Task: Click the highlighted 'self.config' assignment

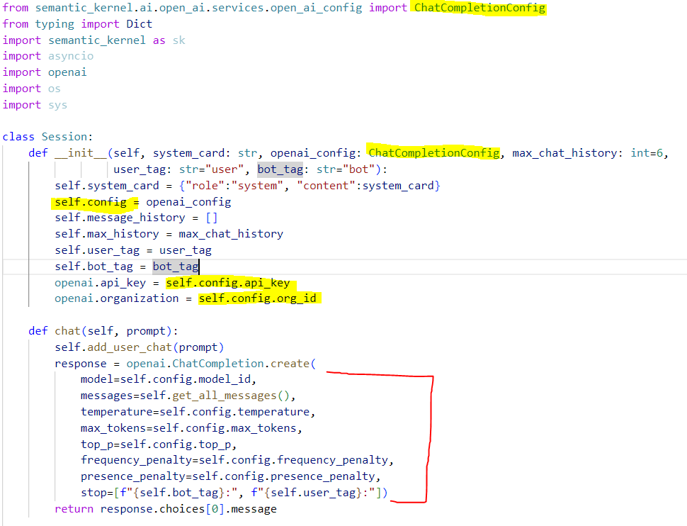Action: pos(91,202)
